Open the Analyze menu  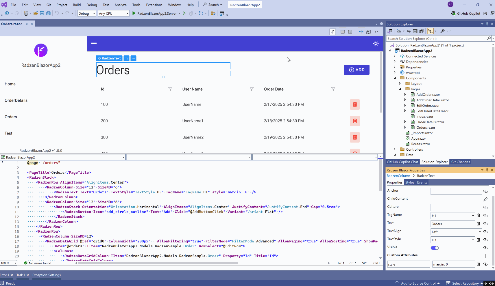(121, 5)
